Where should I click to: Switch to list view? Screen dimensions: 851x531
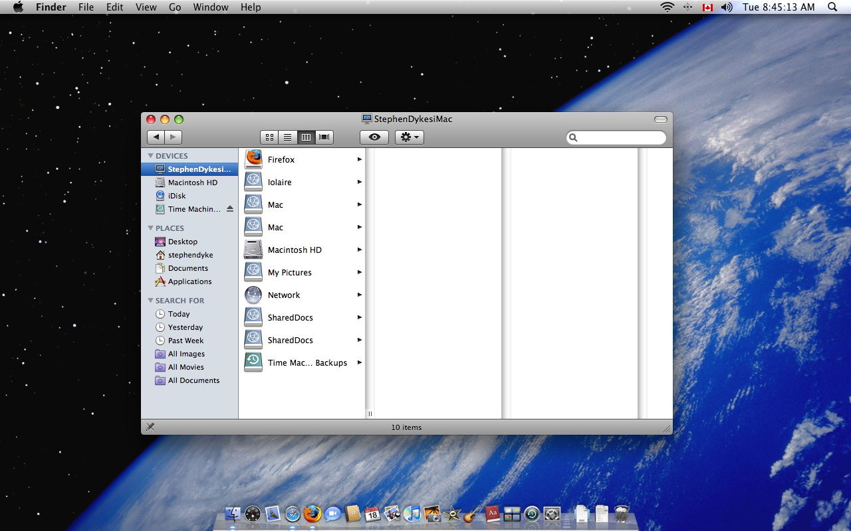(287, 137)
